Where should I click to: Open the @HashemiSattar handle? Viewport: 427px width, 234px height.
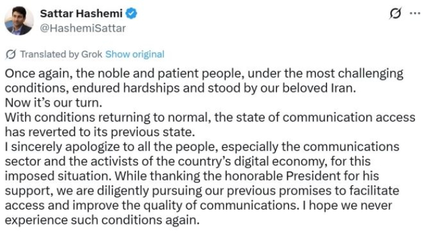click(83, 28)
